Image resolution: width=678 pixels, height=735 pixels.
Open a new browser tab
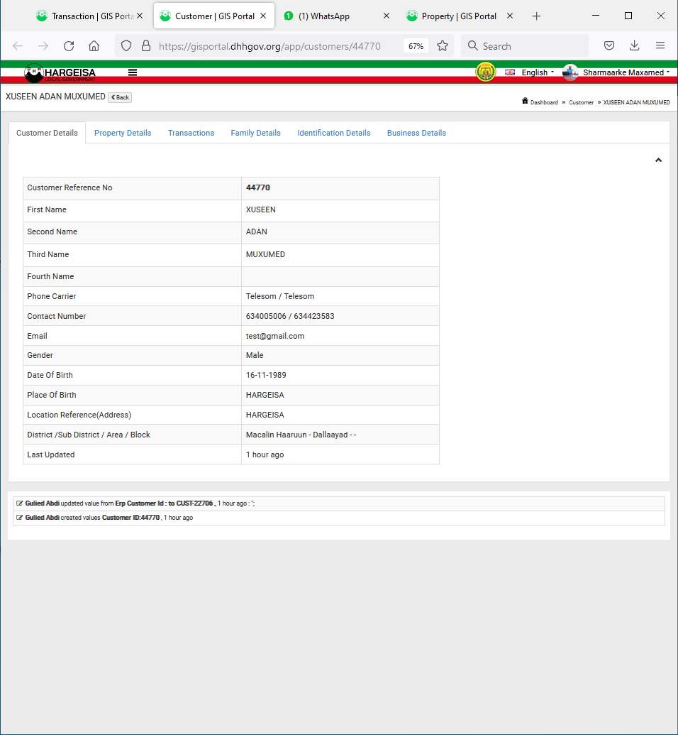[x=537, y=16]
